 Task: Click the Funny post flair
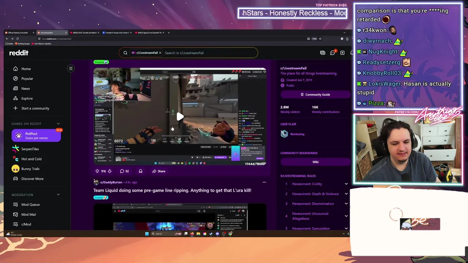coord(101,198)
